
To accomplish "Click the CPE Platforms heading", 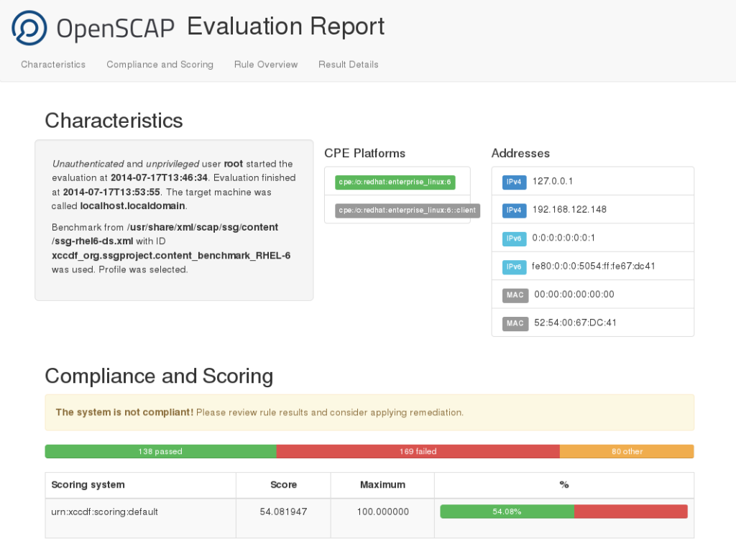I will pyautogui.click(x=364, y=154).
